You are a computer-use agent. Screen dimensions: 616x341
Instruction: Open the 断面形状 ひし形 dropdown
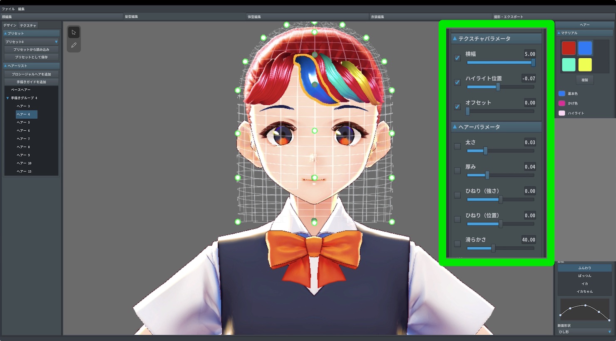click(x=585, y=332)
